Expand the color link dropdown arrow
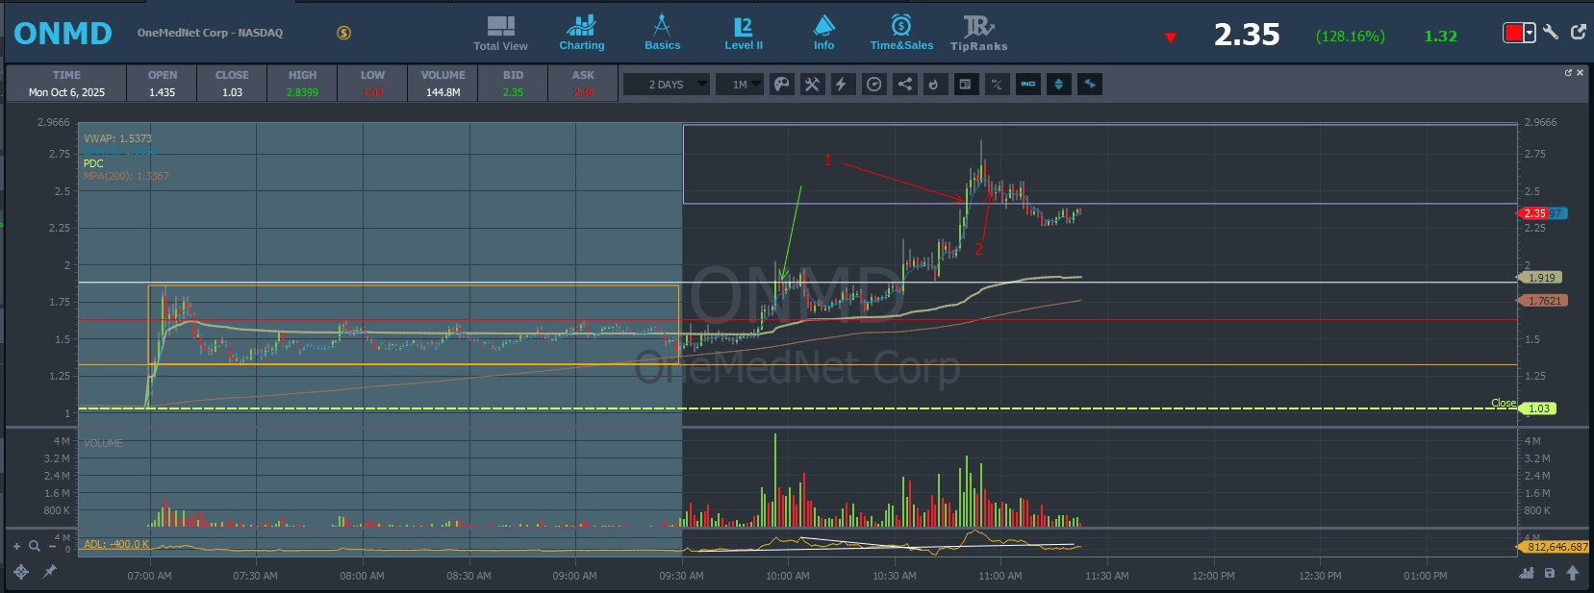 [1530, 33]
